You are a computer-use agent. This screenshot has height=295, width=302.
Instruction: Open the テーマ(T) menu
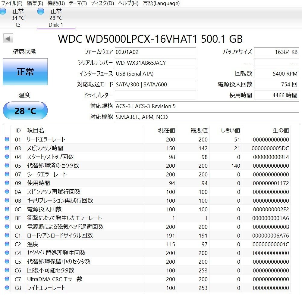pyautogui.click(x=78, y=3)
